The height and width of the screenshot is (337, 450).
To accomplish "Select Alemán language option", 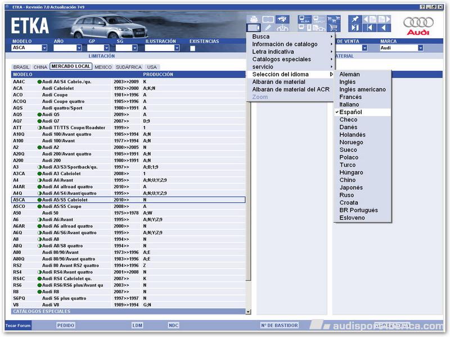I will coord(362,75).
